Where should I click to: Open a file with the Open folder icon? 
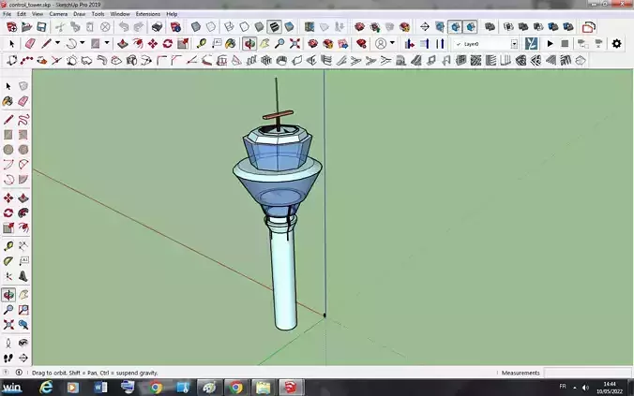click(26, 27)
